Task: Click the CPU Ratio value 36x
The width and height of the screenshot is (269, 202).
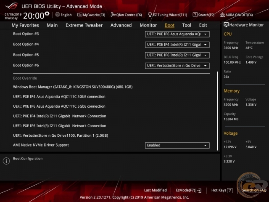Action: click(226, 77)
